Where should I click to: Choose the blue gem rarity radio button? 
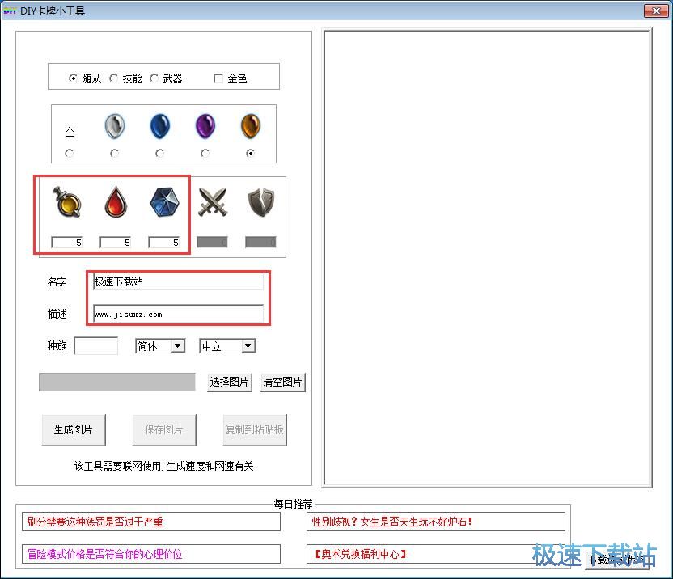tap(159, 153)
